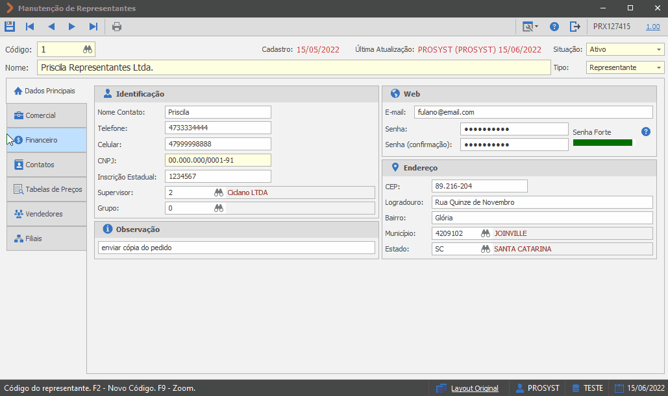Click the green Senha Forte strength bar
Screen dimensions: 668x396
pos(602,143)
